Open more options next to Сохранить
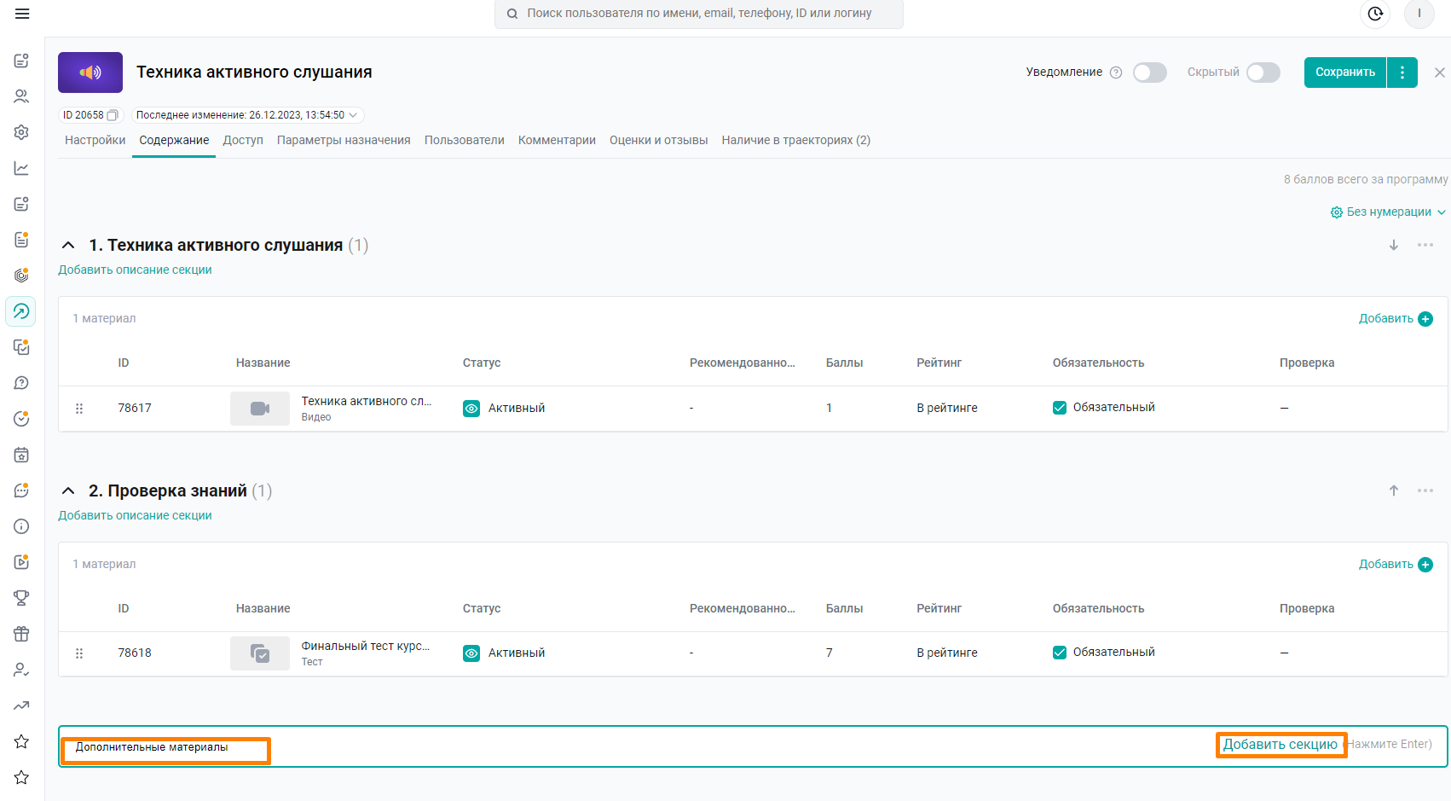The image size is (1451, 801). coord(1402,73)
